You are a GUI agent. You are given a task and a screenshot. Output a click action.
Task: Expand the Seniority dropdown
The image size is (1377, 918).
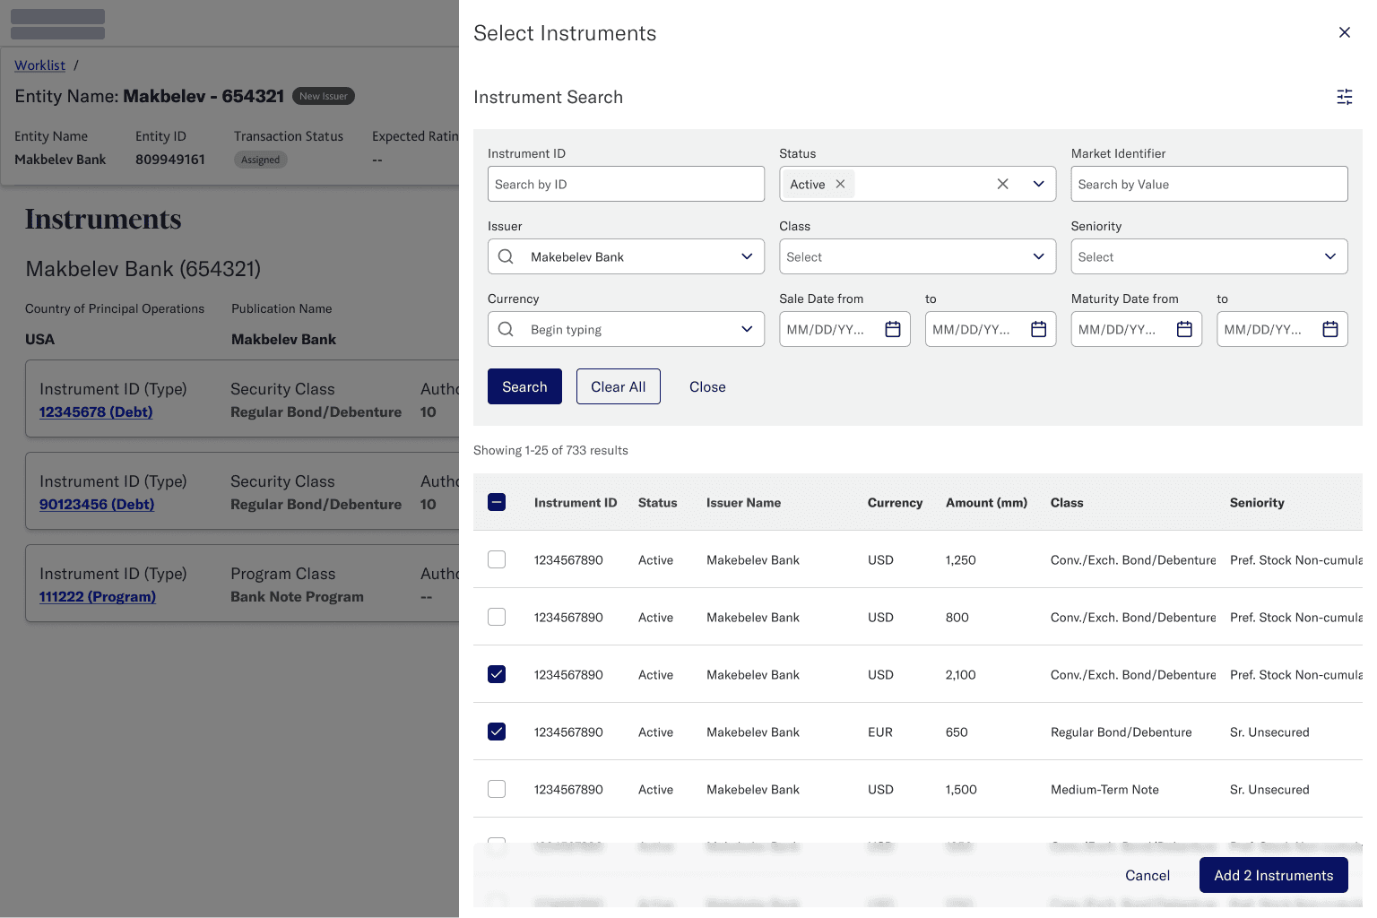[x=1330, y=256]
